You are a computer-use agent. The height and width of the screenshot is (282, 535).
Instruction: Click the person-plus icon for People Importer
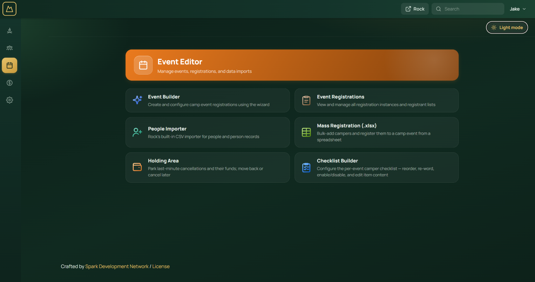[137, 132]
